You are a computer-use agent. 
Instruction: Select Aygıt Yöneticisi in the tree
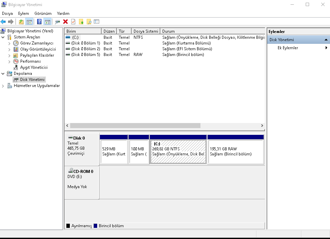34,67
